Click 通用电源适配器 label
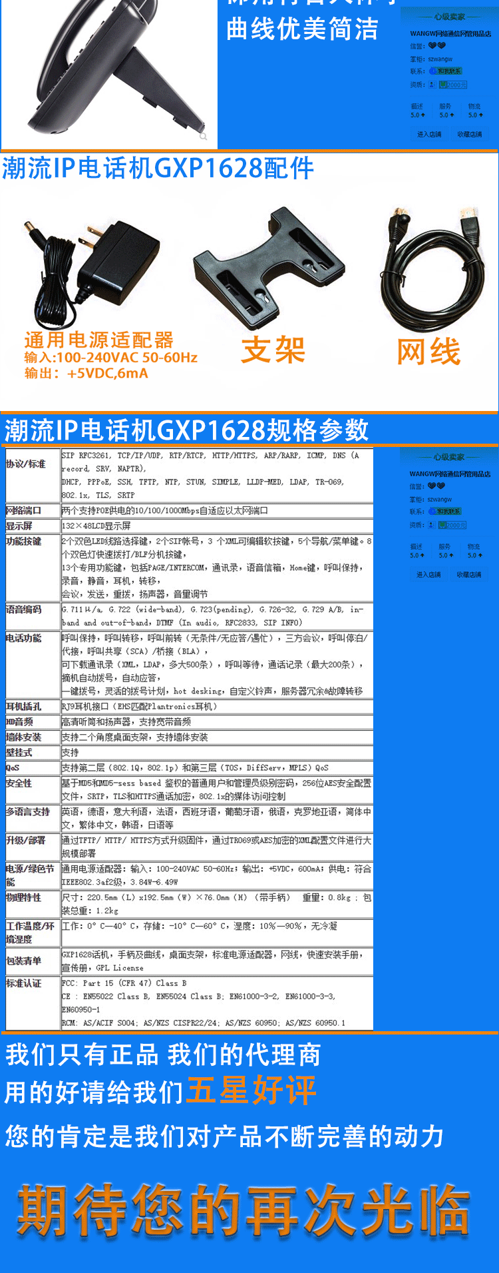Viewport: 499px width, 1273px height. click(99, 340)
